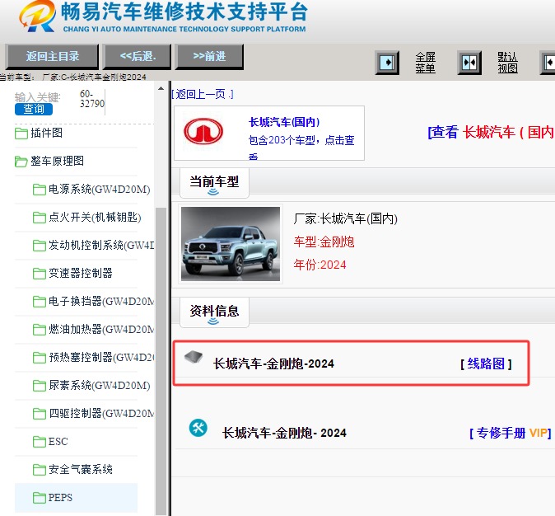Open the ESC folder
The height and width of the screenshot is (516, 555).
tap(58, 441)
